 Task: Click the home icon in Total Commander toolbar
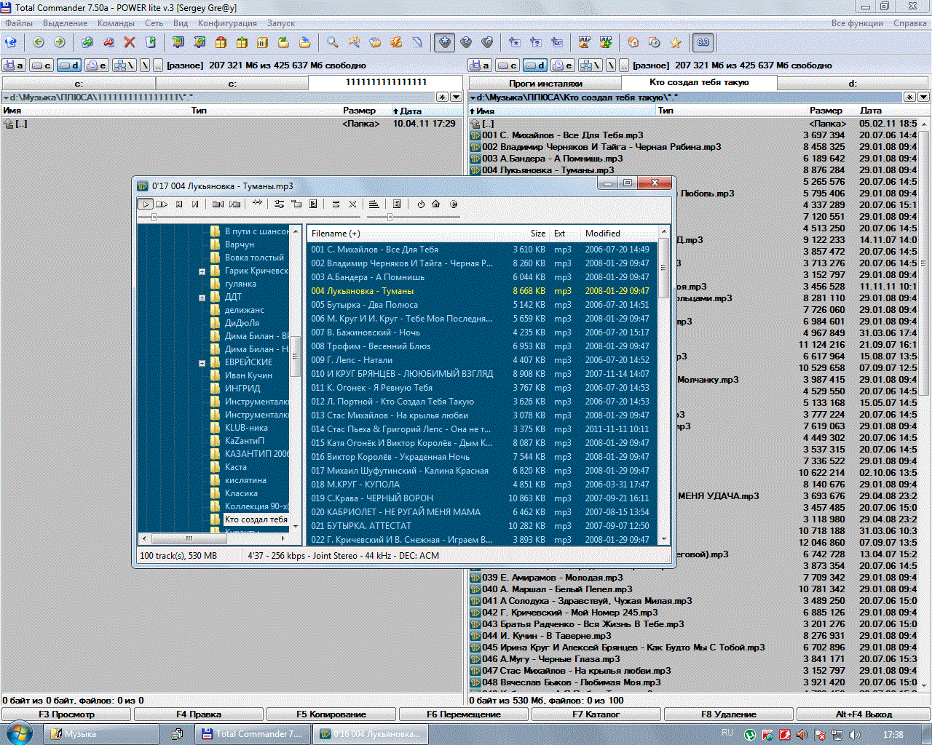coord(633,42)
